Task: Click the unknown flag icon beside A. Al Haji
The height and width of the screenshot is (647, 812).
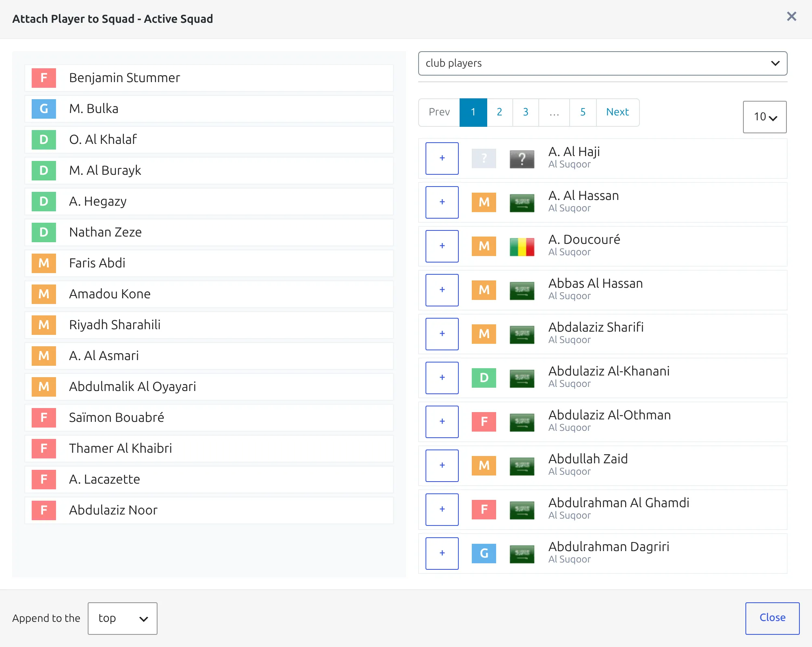Action: 522,159
